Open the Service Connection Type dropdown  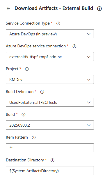pyautogui.click(x=50, y=34)
